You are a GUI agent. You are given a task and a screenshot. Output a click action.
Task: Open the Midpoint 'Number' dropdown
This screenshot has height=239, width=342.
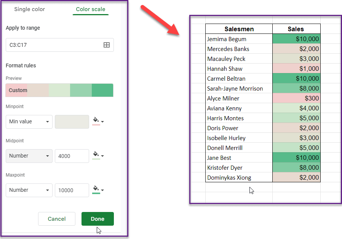coord(29,156)
